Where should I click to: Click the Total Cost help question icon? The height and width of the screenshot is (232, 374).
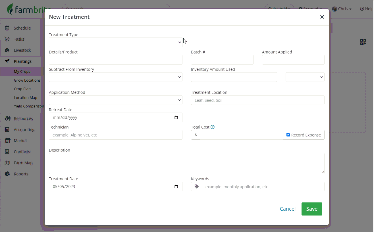click(x=213, y=127)
